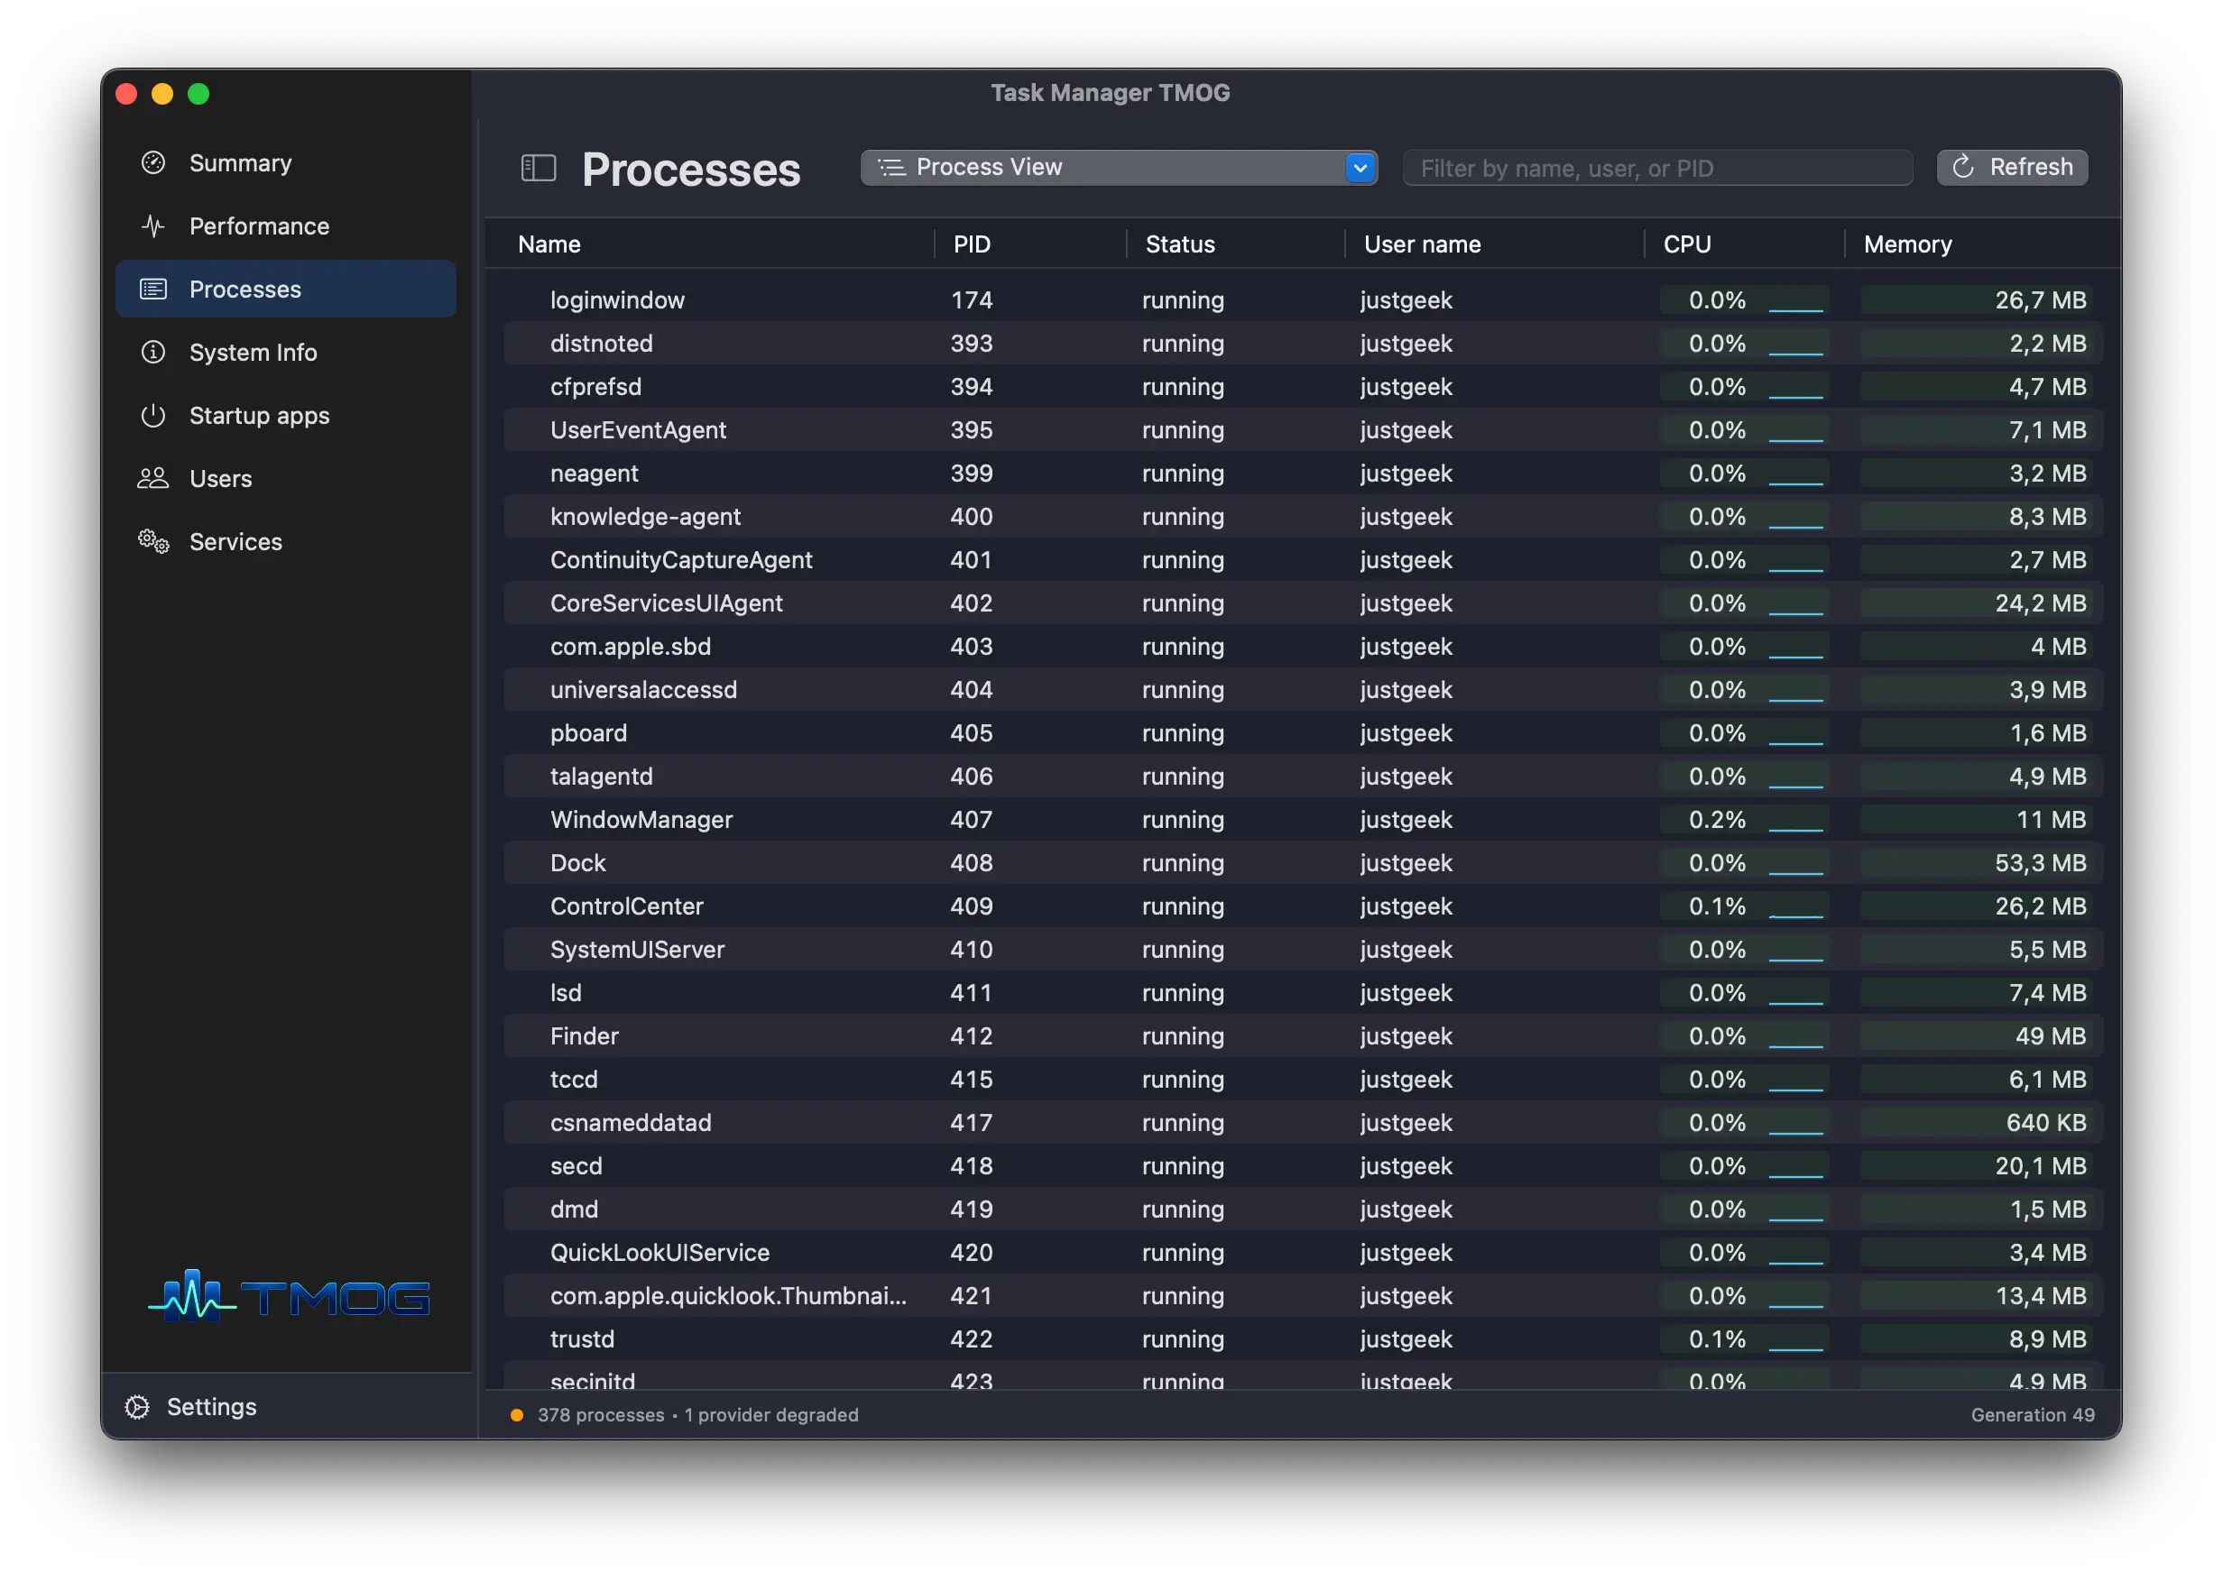
Task: Click the circular arrow Refresh icon
Action: point(1962,167)
